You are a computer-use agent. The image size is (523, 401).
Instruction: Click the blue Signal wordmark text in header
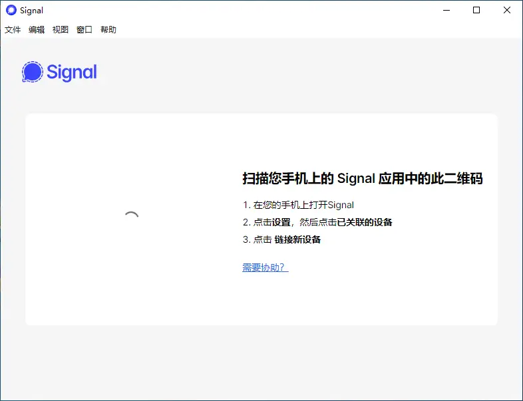point(72,72)
